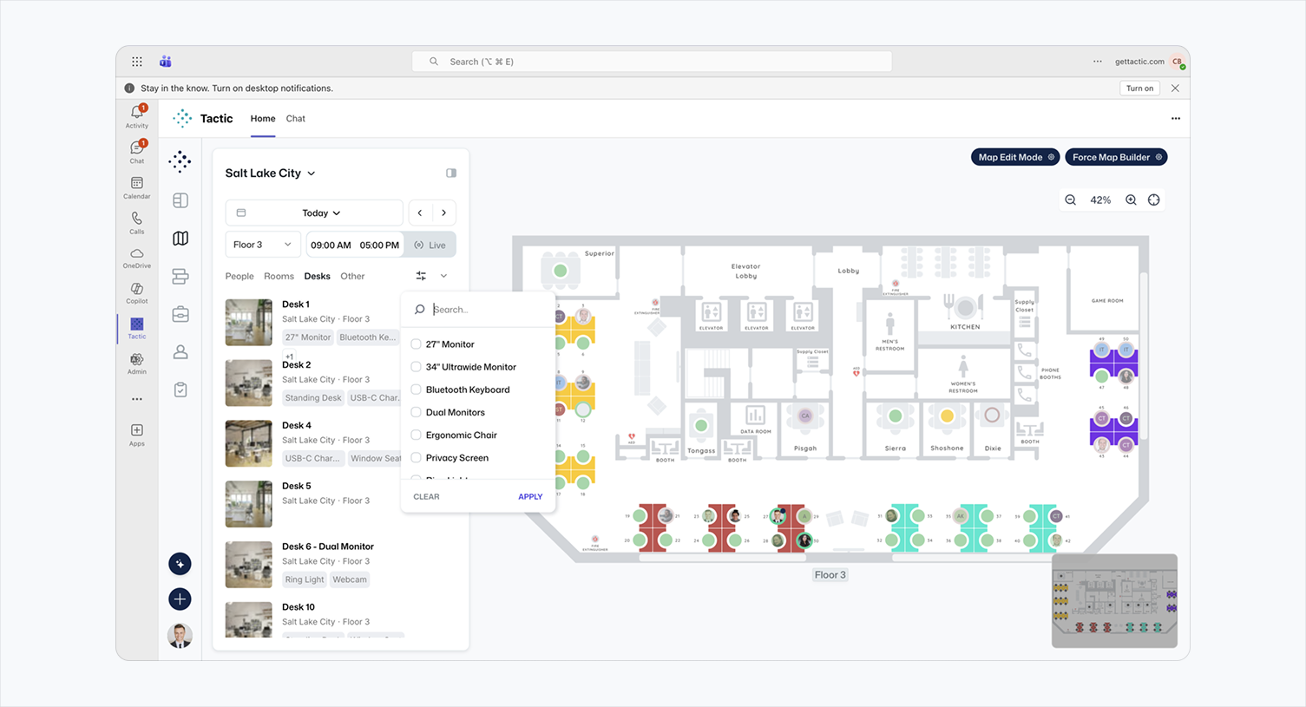Open the Today date dropdown
This screenshot has height=707, width=1306.
coord(314,213)
